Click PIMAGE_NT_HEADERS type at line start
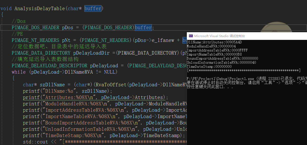Viewport: 307px width, 145px height. [35, 40]
